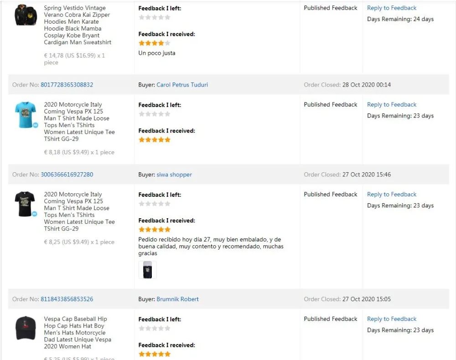Reply to Feedback on the Vespa cap order
The height and width of the screenshot is (360, 456).
pyautogui.click(x=392, y=319)
